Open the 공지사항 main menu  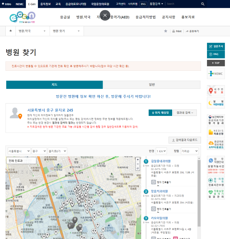[168, 17]
